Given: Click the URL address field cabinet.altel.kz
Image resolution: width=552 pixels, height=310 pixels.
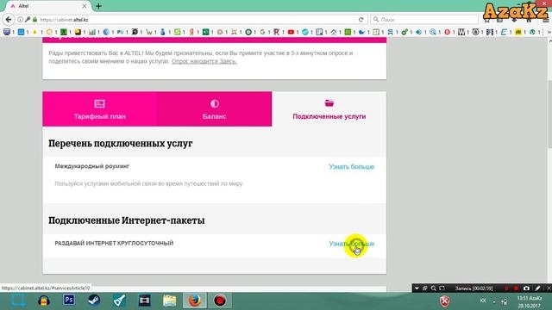Looking at the screenshot, I should (x=198, y=20).
